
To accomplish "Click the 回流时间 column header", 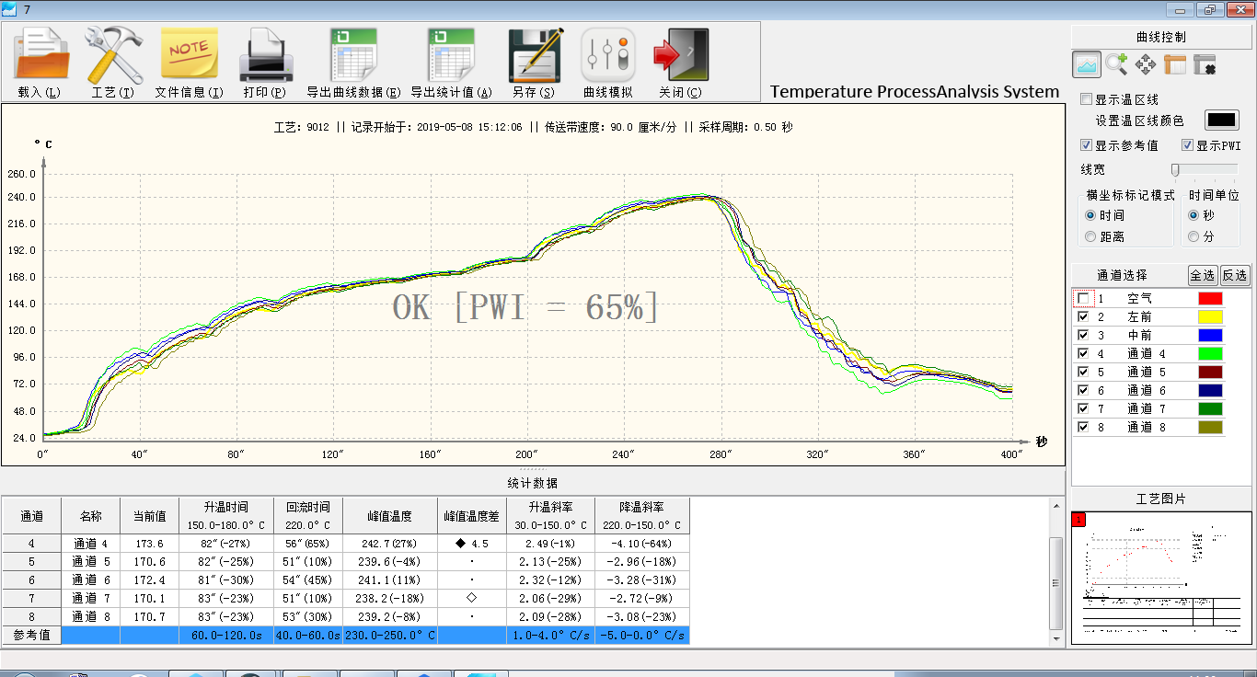I will pos(308,515).
